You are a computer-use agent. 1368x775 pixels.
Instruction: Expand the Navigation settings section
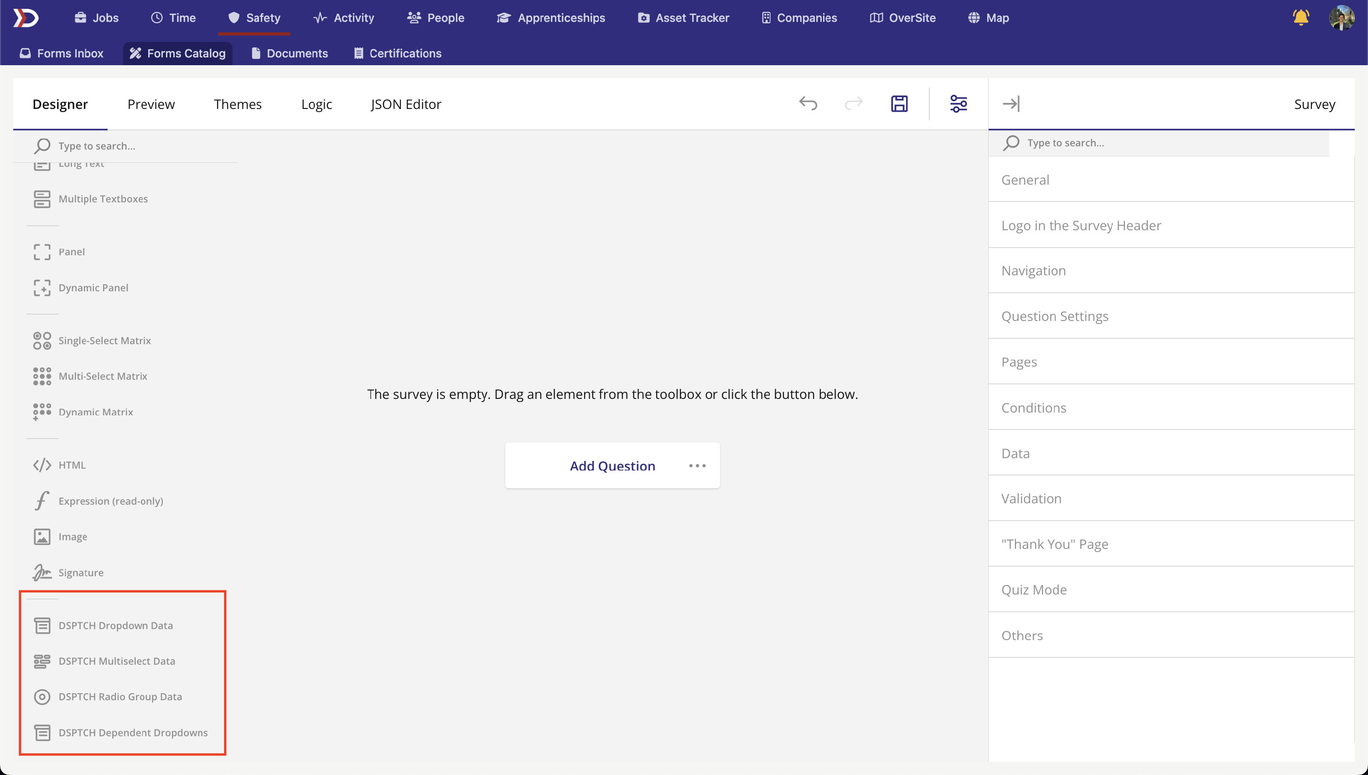[x=1033, y=270]
